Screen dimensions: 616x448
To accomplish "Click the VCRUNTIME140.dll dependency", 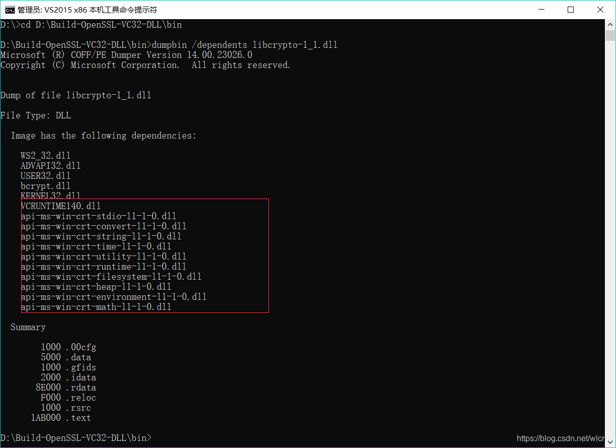I will point(61,206).
